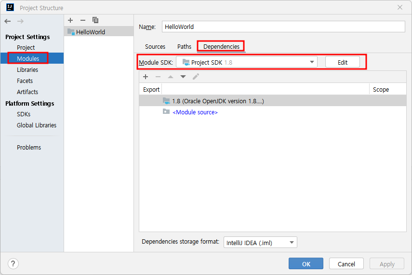Click the module Name input field

pyautogui.click(x=283, y=27)
